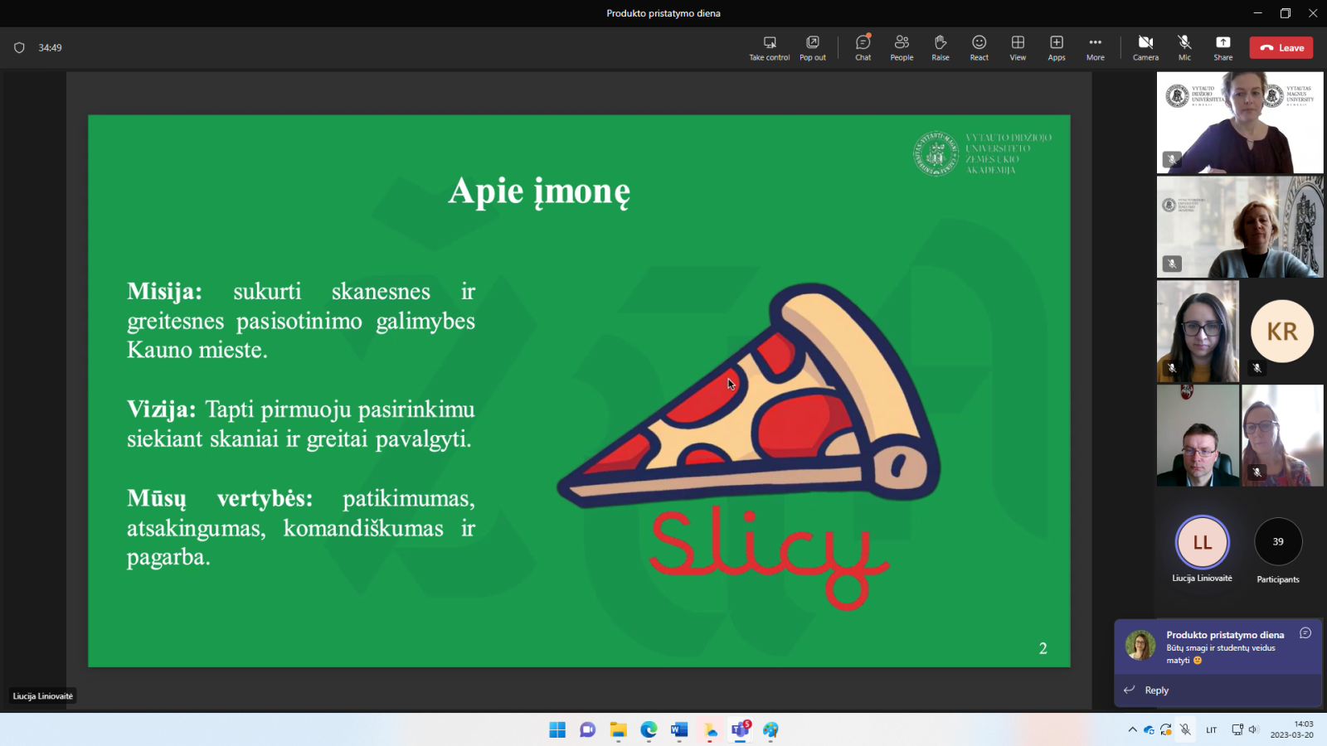Pop out the shared content
The image size is (1327, 746).
click(812, 47)
